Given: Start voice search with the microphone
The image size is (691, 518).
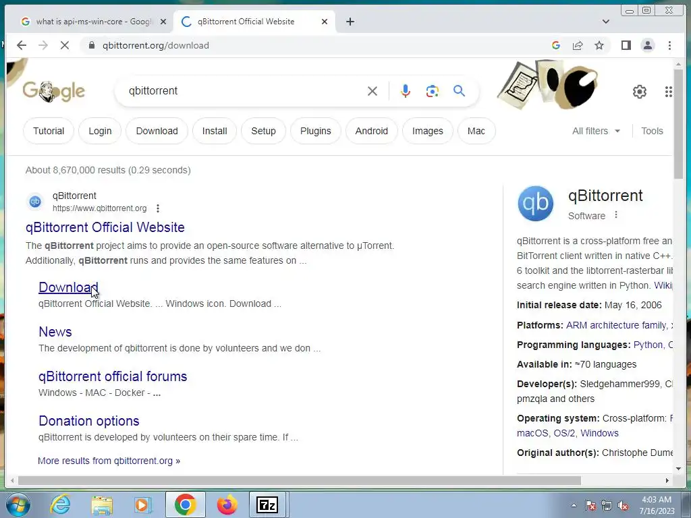Looking at the screenshot, I should pos(406,91).
